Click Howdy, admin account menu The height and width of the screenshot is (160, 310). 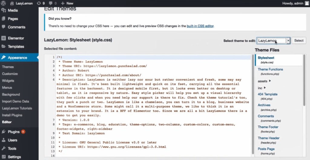[295, 3]
